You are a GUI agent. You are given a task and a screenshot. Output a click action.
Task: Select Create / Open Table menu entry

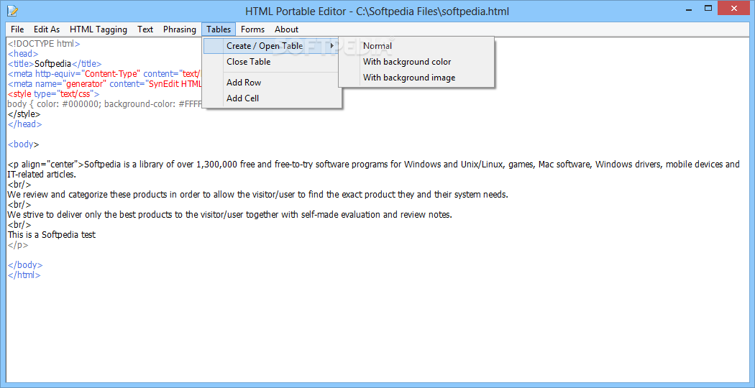coord(272,46)
